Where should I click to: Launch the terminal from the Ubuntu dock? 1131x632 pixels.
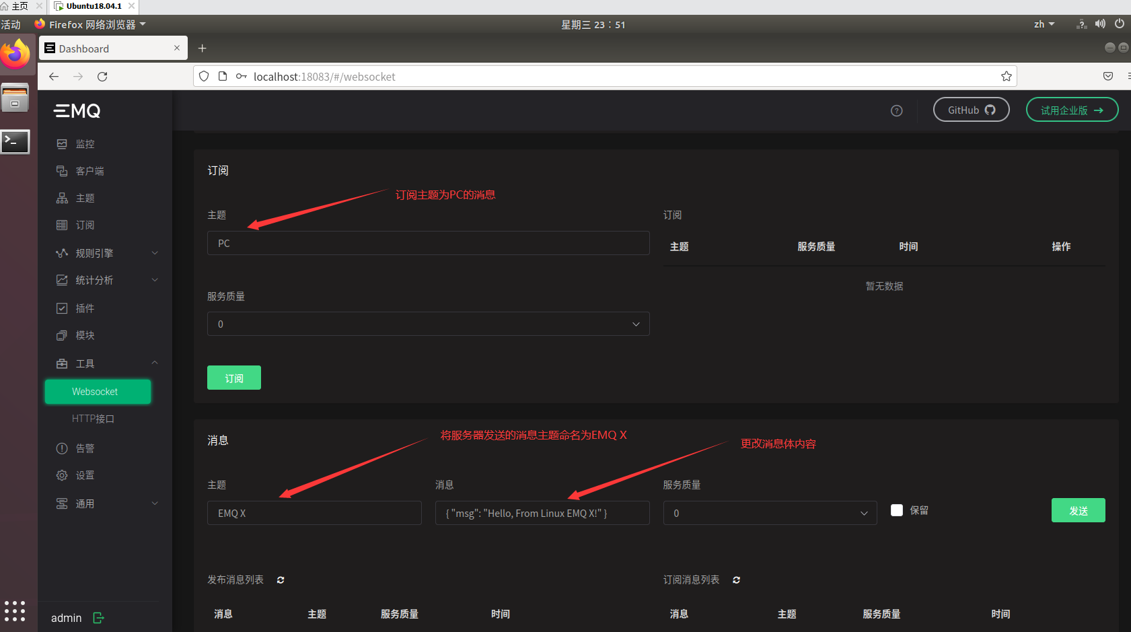tap(15, 141)
